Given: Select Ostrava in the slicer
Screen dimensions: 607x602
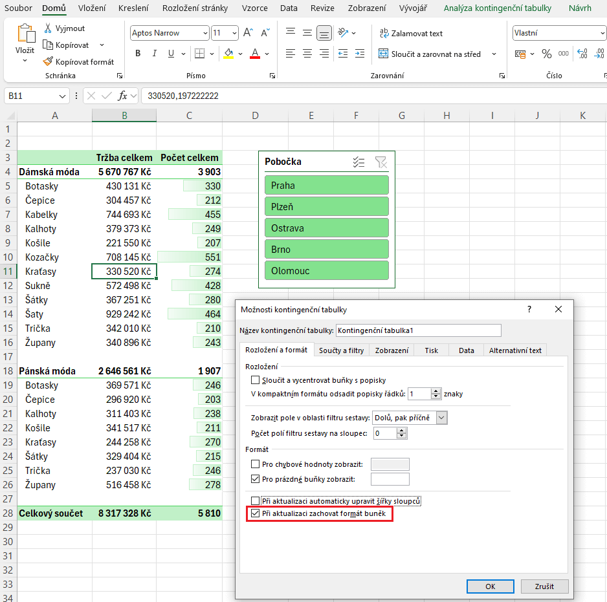Looking at the screenshot, I should (x=326, y=228).
